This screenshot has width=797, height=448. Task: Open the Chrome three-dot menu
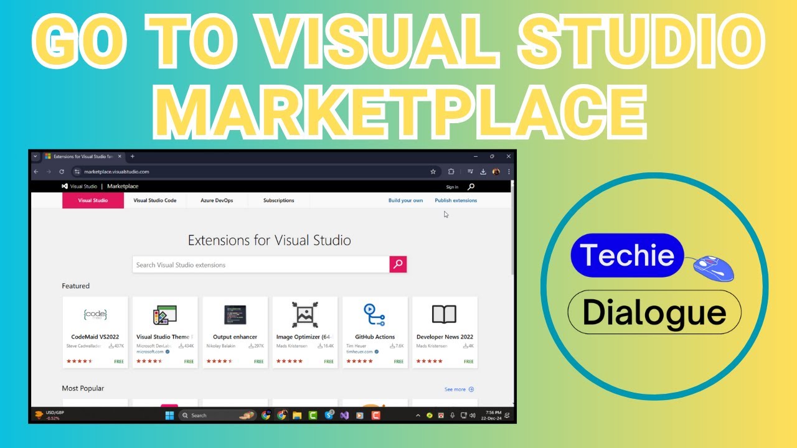pyautogui.click(x=509, y=172)
